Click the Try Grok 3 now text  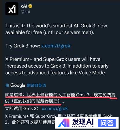point(23,46)
